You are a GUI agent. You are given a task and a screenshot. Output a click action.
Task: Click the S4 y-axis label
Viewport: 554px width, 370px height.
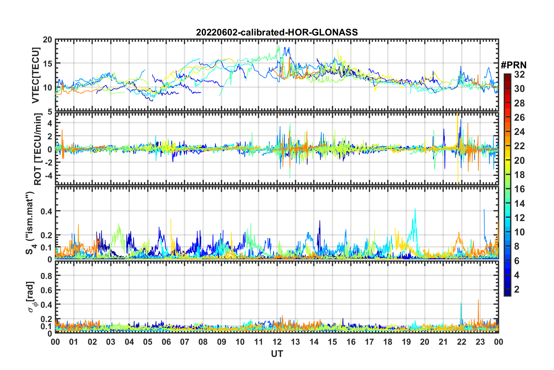(x=30, y=223)
